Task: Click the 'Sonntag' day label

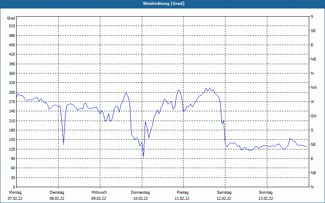Action: [x=266, y=192]
